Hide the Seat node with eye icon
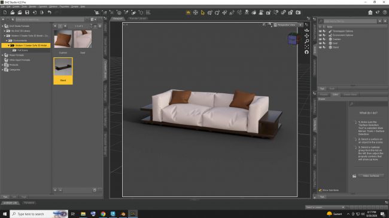This screenshot has height=218, width=389. pyautogui.click(x=320, y=43)
